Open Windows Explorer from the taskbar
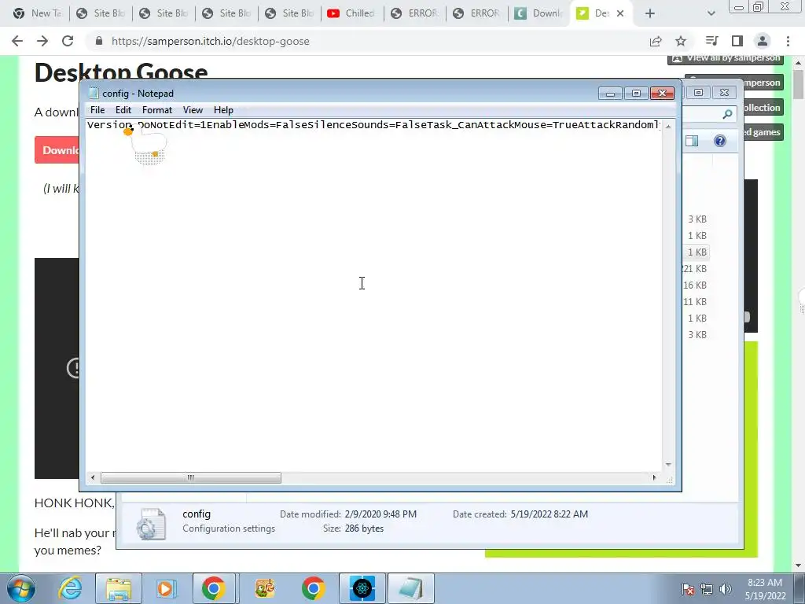Screen dimensions: 805x604 [x=119, y=588]
